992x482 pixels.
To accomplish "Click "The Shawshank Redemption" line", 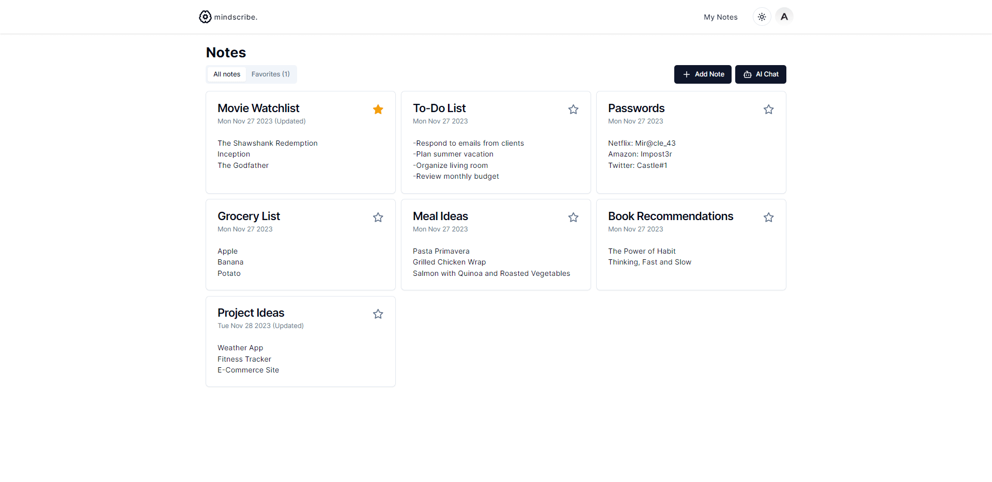I will tap(268, 143).
